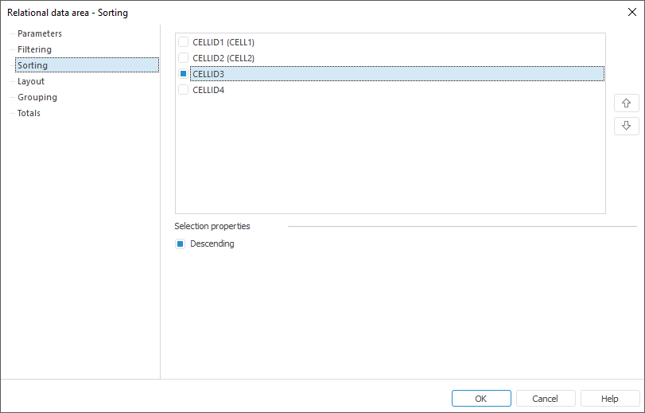Tick the CELLID4 checkbox
645x413 pixels.
(x=184, y=90)
